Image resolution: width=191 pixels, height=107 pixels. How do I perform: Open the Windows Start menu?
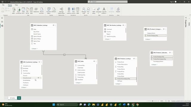[54, 105]
